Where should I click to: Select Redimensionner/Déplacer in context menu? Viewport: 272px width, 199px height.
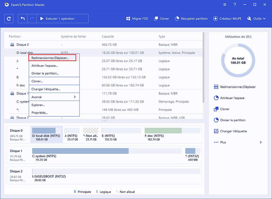point(50,58)
